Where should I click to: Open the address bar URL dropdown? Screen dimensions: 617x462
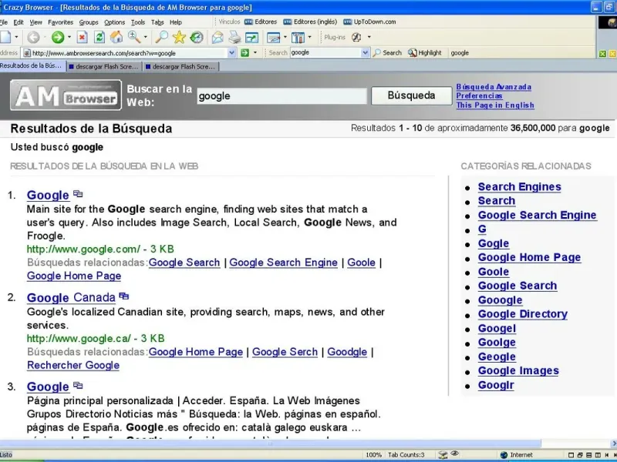coord(232,52)
